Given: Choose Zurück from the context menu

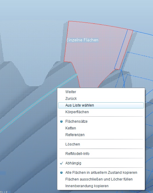Looking at the screenshot, I should (x=101, y=99).
